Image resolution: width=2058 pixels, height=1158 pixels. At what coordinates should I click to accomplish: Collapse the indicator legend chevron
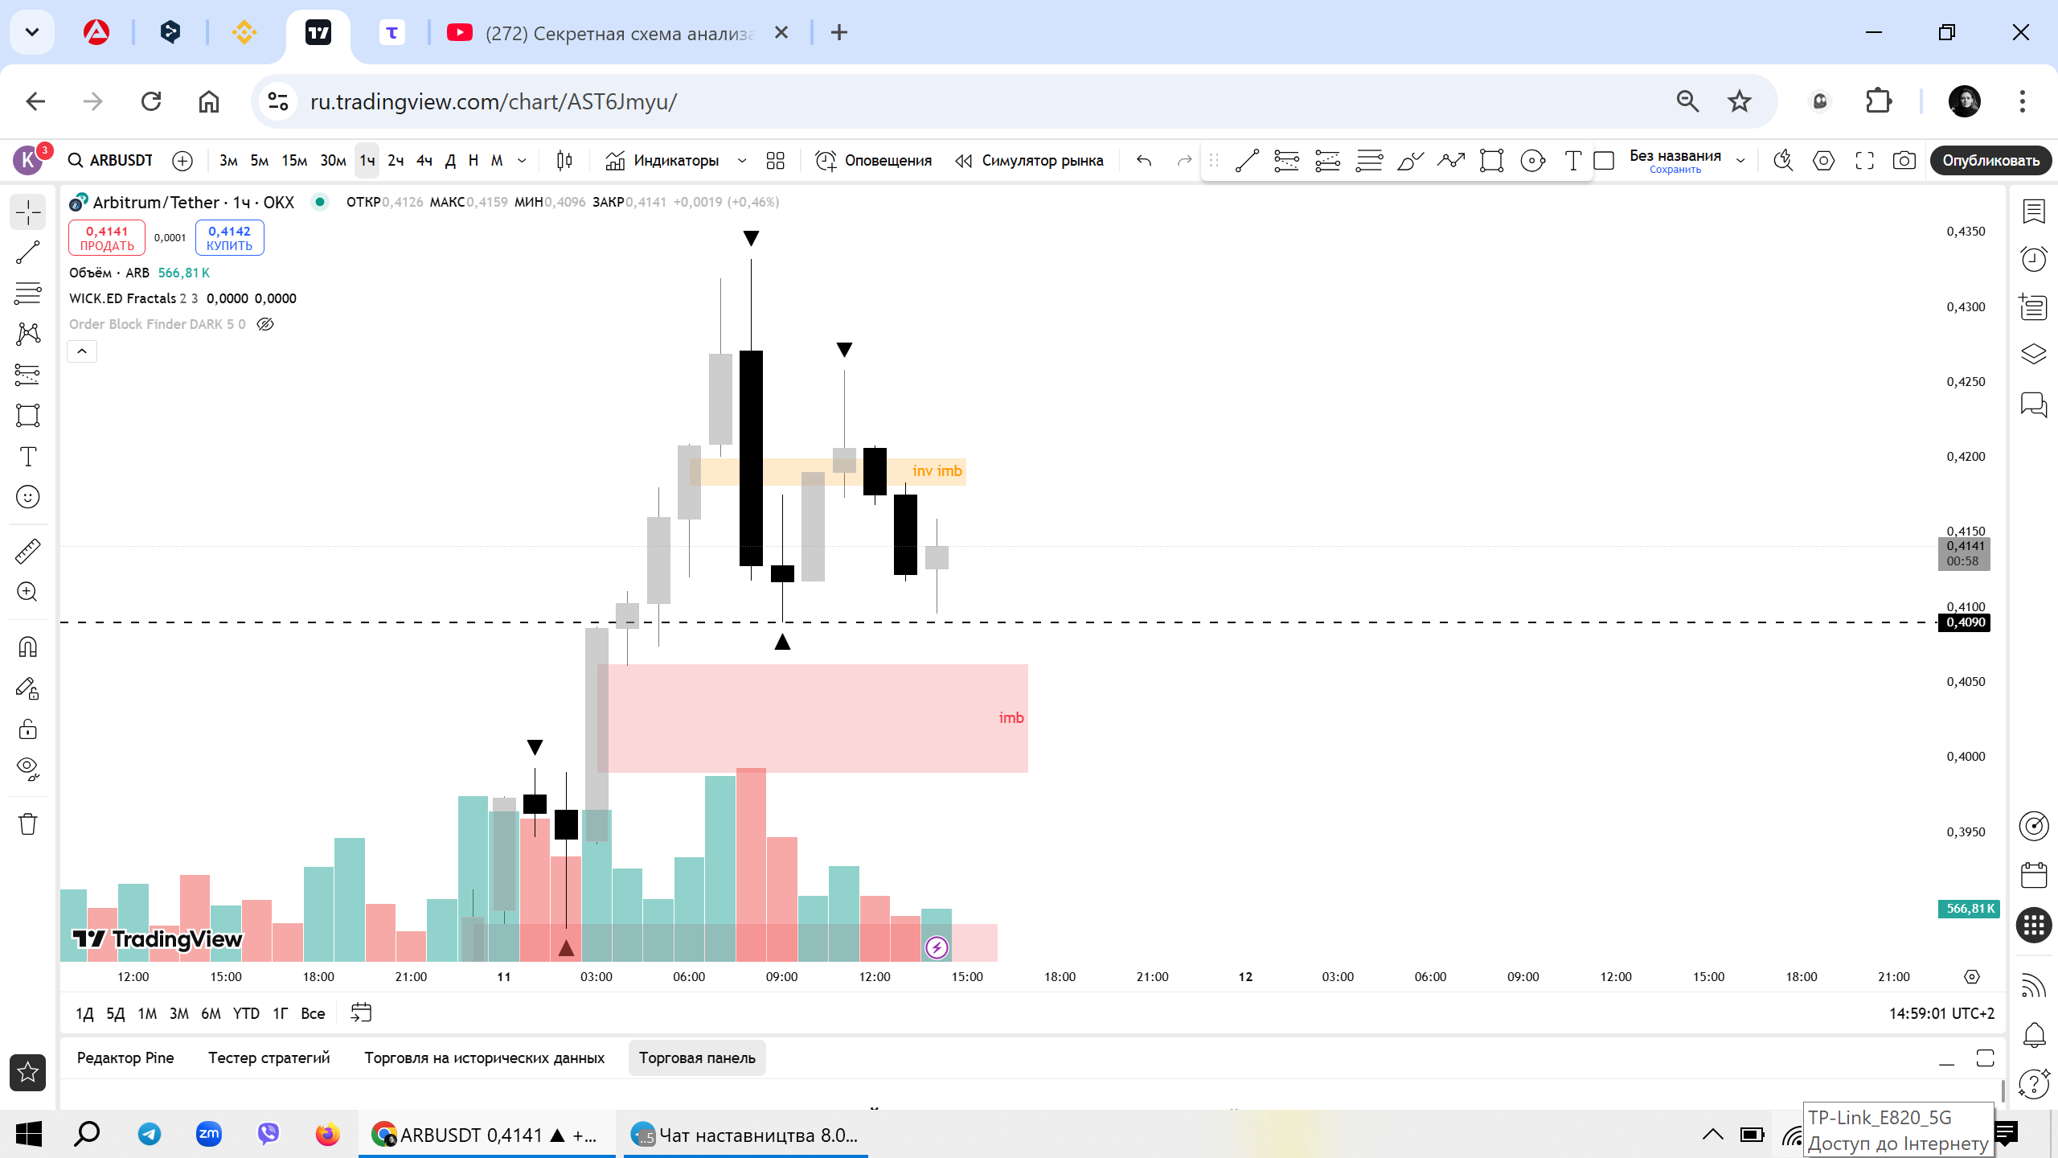pos(82,351)
